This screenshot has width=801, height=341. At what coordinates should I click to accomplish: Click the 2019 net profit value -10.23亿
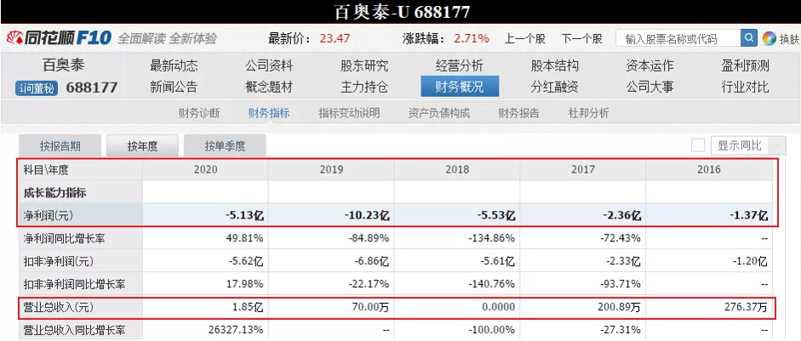click(367, 216)
